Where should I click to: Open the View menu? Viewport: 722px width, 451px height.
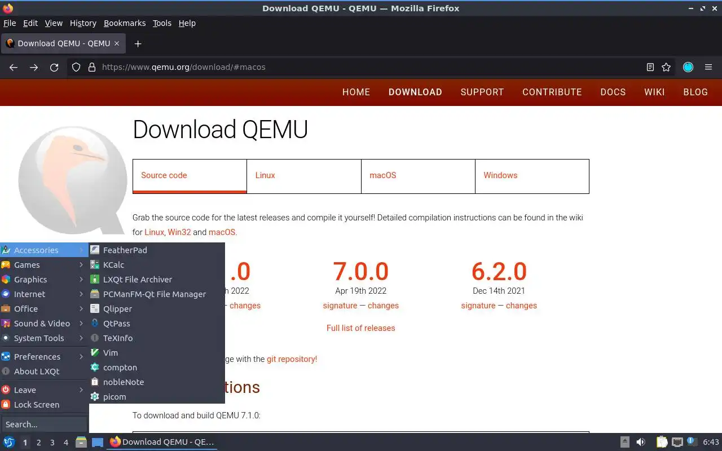point(54,23)
